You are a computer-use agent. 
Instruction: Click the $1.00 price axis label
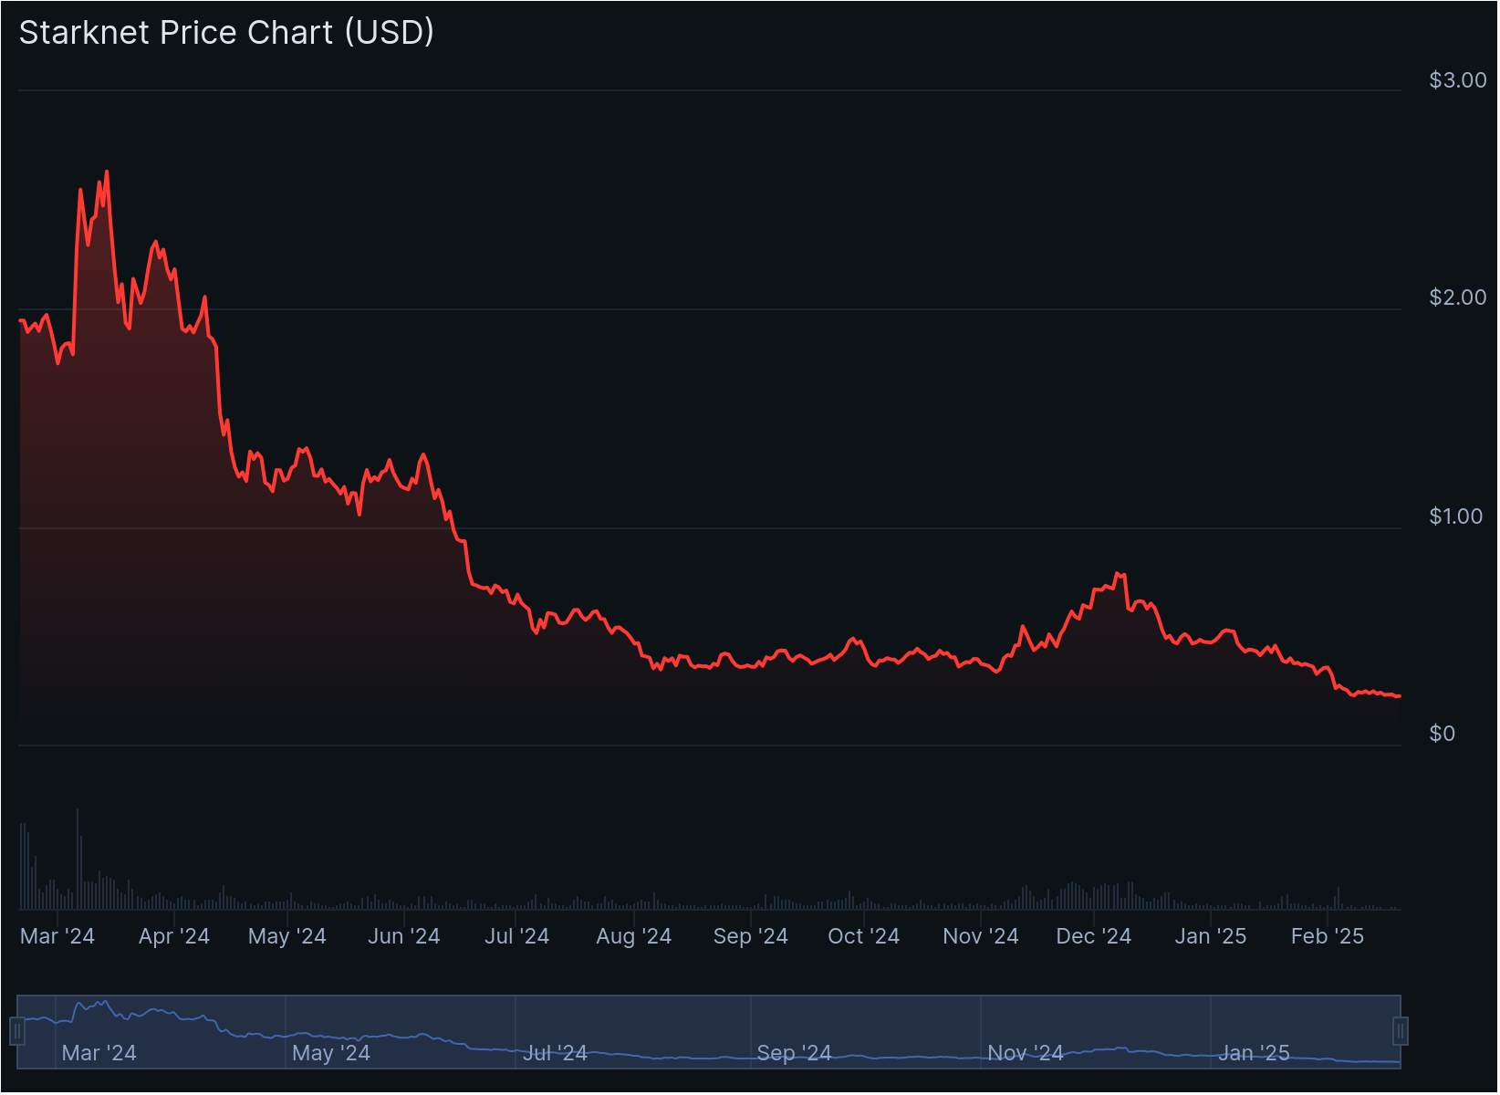[1455, 516]
